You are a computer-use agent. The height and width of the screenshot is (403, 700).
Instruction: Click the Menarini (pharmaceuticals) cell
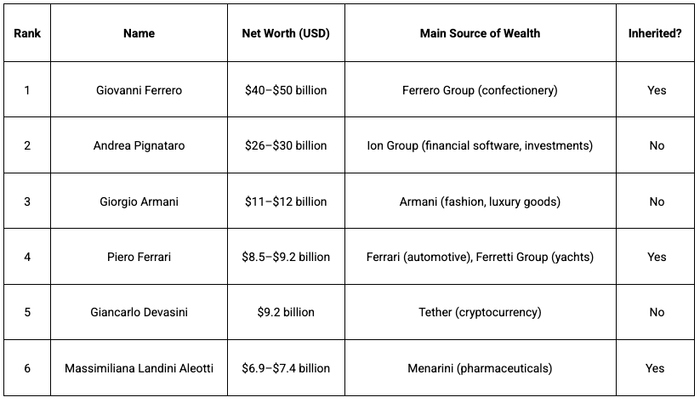point(480,368)
